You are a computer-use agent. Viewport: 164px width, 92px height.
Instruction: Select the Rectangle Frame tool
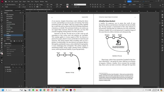coord(2,30)
